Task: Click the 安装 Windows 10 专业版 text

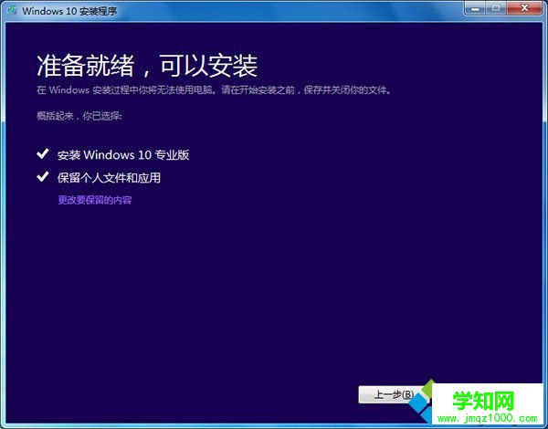Action: pyautogui.click(x=123, y=155)
